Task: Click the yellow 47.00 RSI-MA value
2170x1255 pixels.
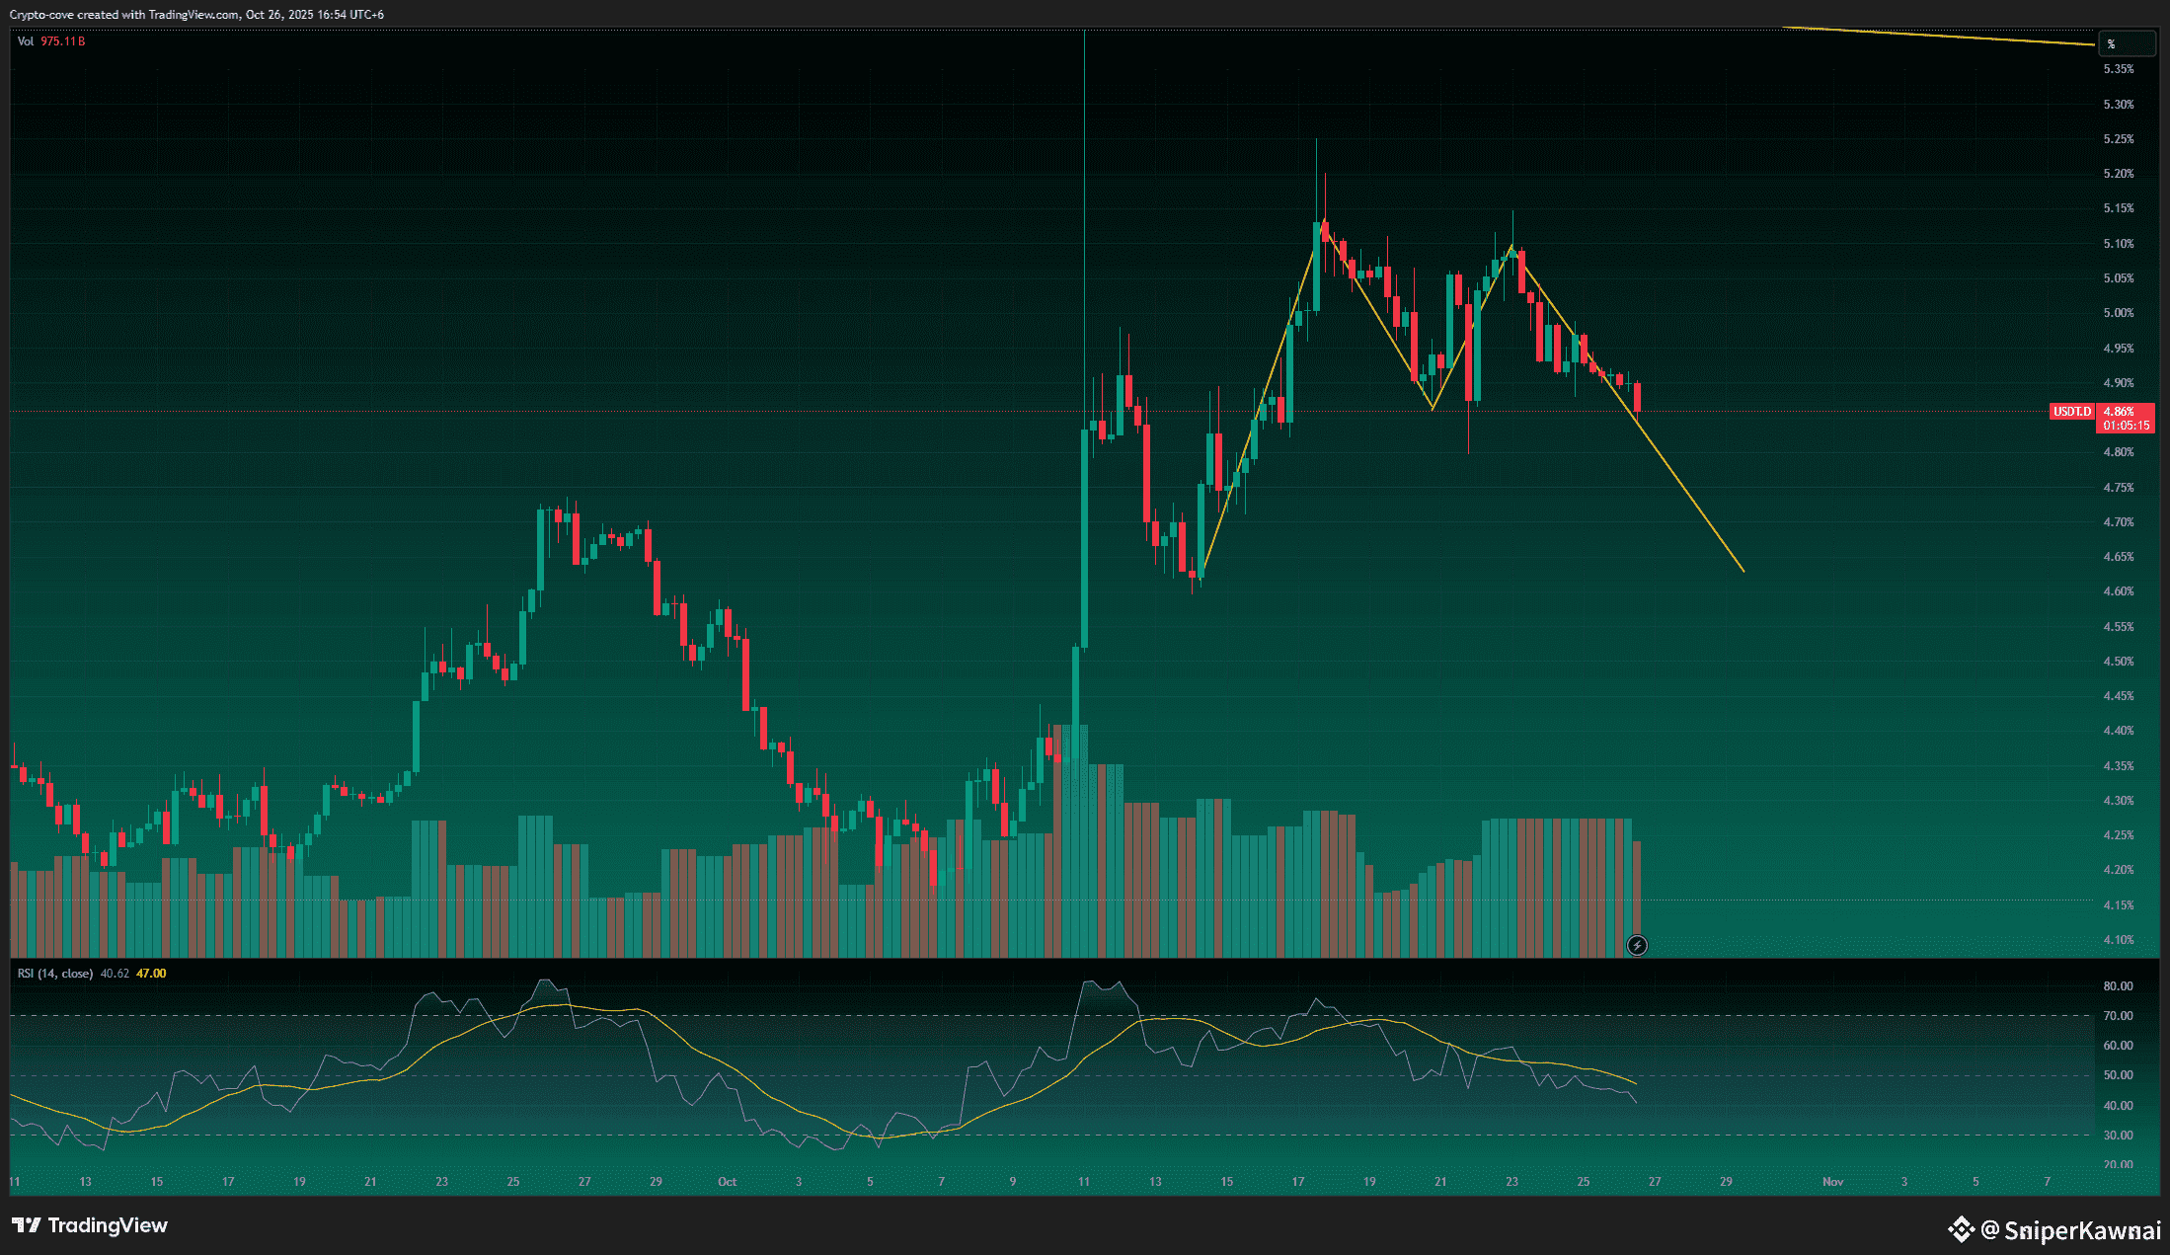Action: (x=151, y=974)
